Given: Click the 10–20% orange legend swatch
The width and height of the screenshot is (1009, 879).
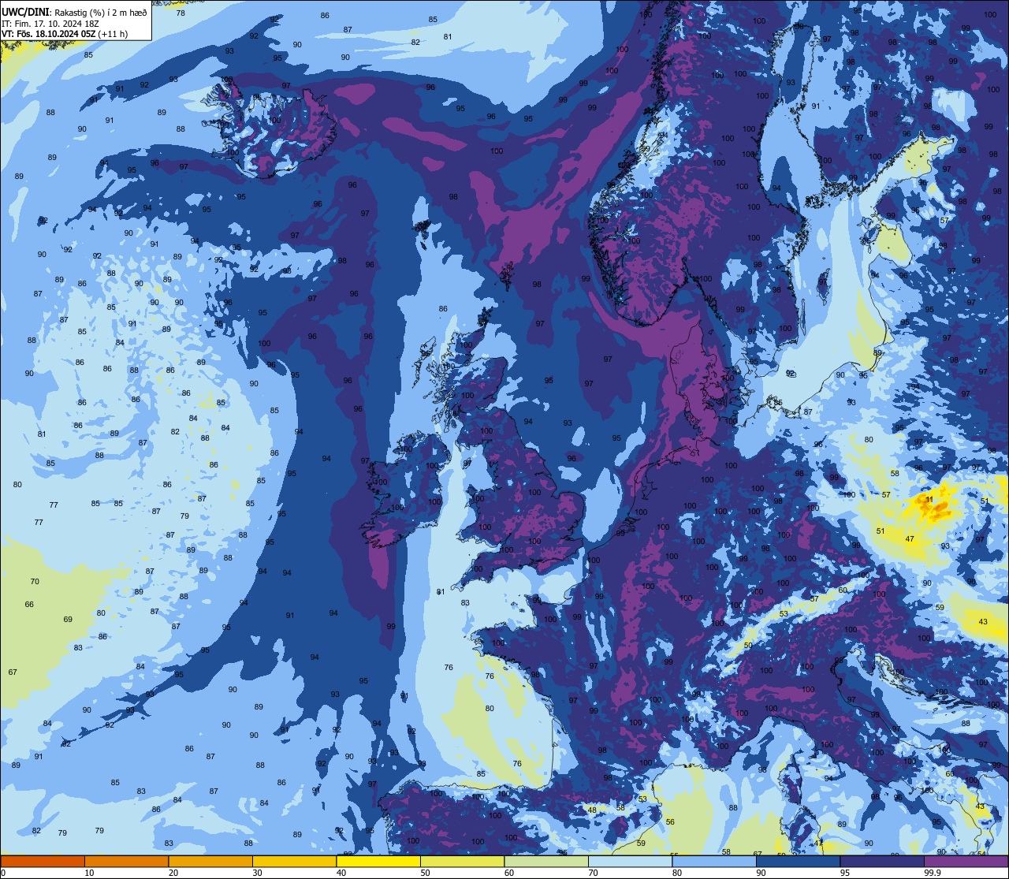Looking at the screenshot, I should click(x=126, y=861).
